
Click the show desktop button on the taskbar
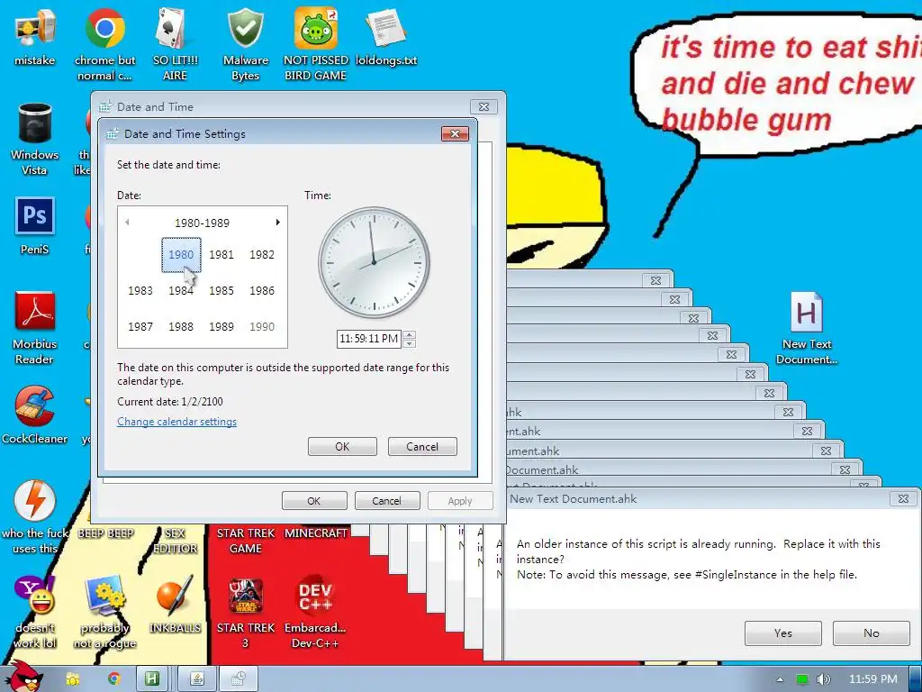pyautogui.click(x=917, y=679)
